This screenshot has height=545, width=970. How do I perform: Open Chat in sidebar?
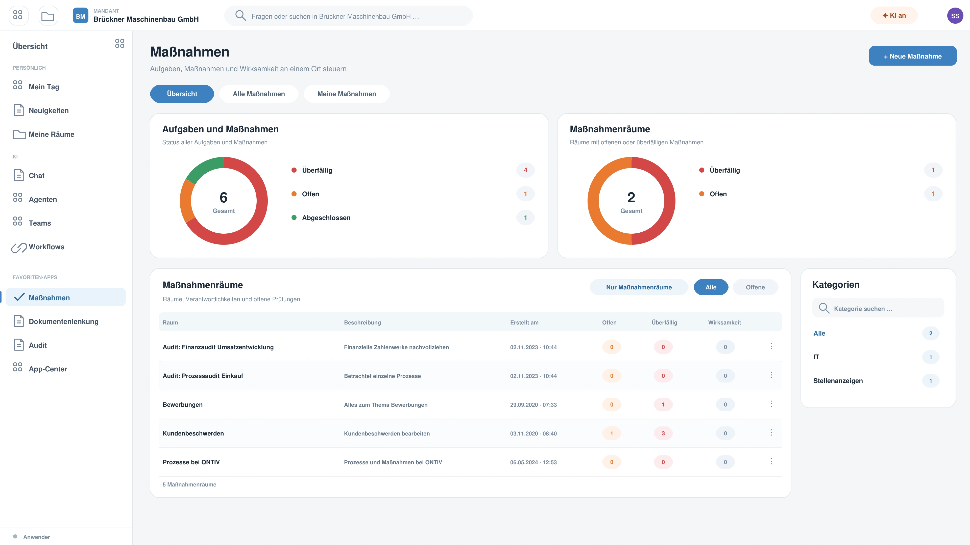[65, 175]
